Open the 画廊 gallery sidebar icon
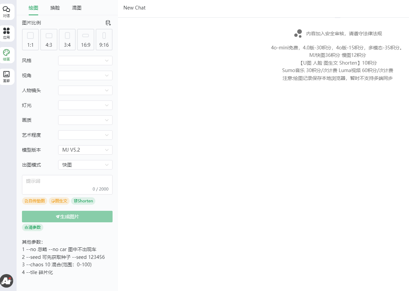Image resolution: width=409 pixels, height=291 pixels. pos(6,76)
